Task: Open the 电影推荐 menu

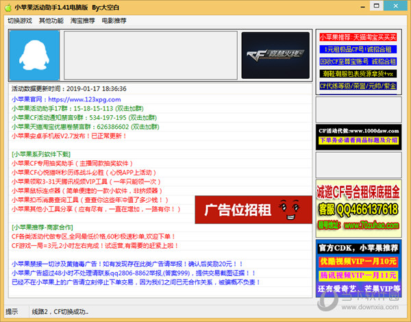Action: (114, 21)
